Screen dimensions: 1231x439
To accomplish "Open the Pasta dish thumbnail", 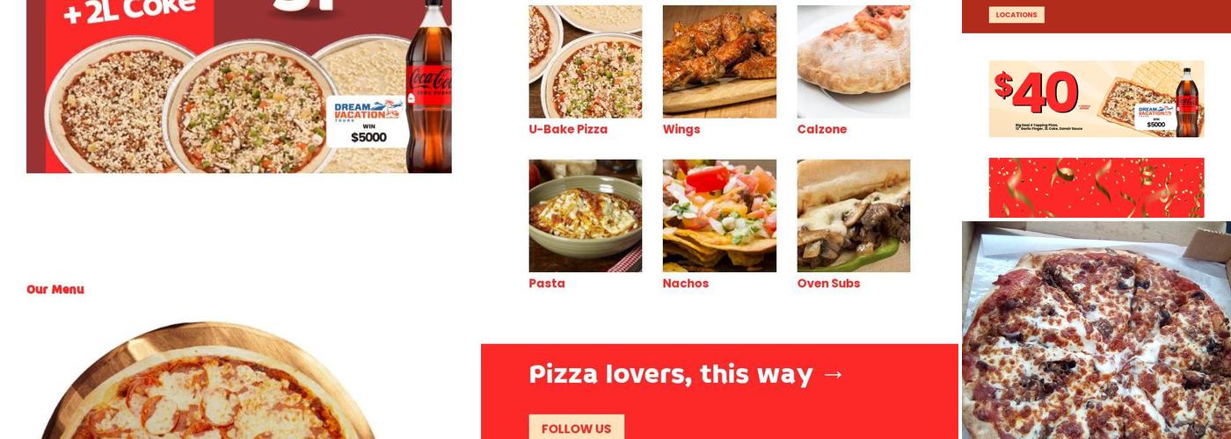I will [x=585, y=216].
